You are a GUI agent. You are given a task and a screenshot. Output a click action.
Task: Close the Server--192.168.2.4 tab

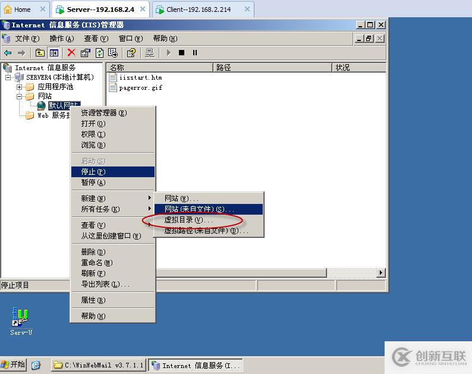click(143, 9)
